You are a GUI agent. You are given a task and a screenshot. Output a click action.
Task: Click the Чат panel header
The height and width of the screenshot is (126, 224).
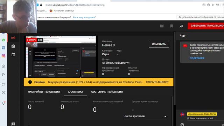pos(183,36)
